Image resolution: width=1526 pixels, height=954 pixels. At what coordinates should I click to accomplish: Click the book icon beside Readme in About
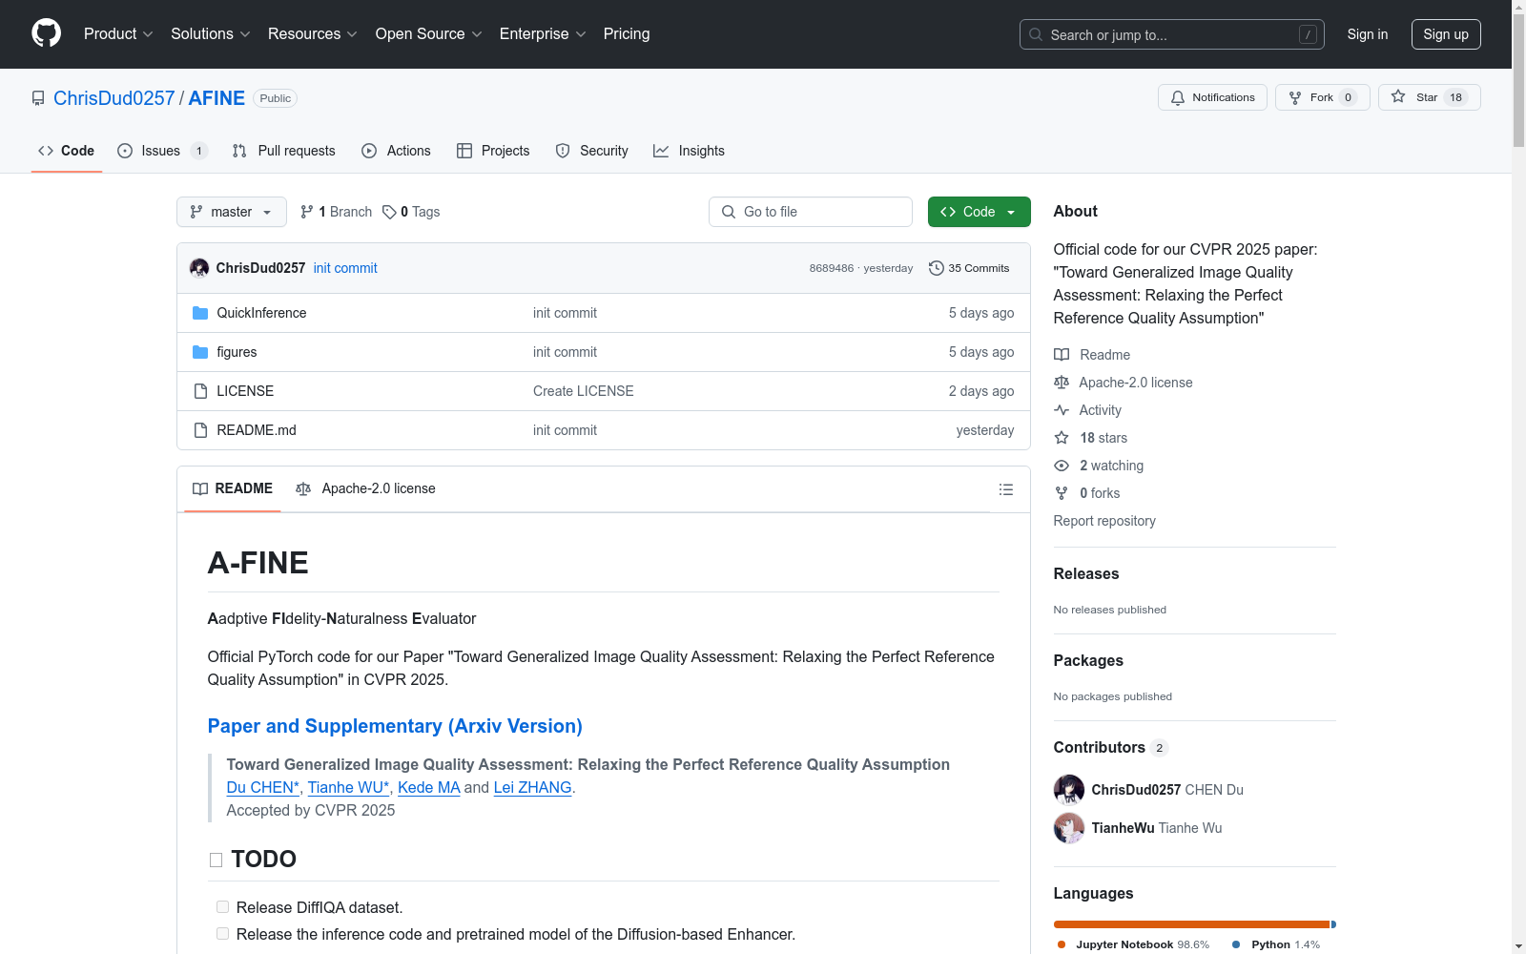(x=1062, y=355)
